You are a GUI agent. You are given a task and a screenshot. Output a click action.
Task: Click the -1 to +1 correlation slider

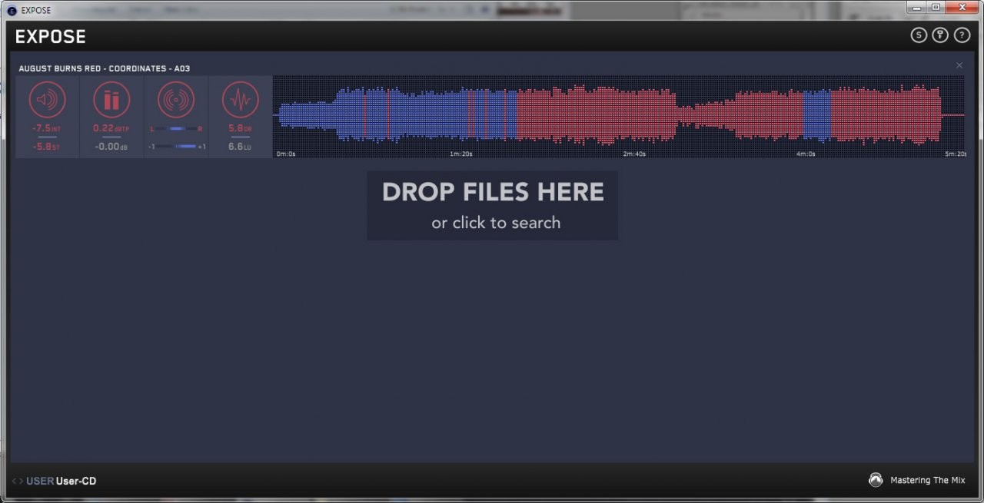tap(177, 146)
